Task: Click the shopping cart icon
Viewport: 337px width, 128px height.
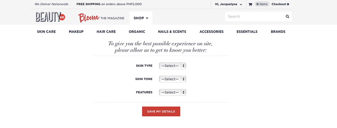Action: (250, 4)
